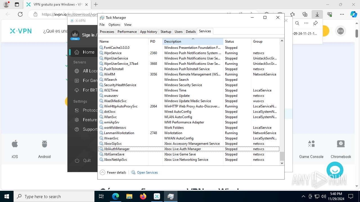Select the W32Time service icon
This screenshot has width=360, height=202.
(x=101, y=90)
